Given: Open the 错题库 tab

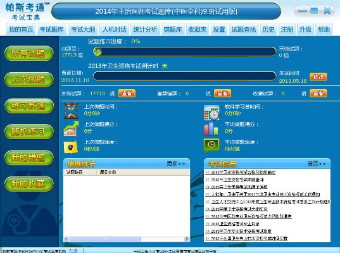Looking at the screenshot, I should coord(173,29).
